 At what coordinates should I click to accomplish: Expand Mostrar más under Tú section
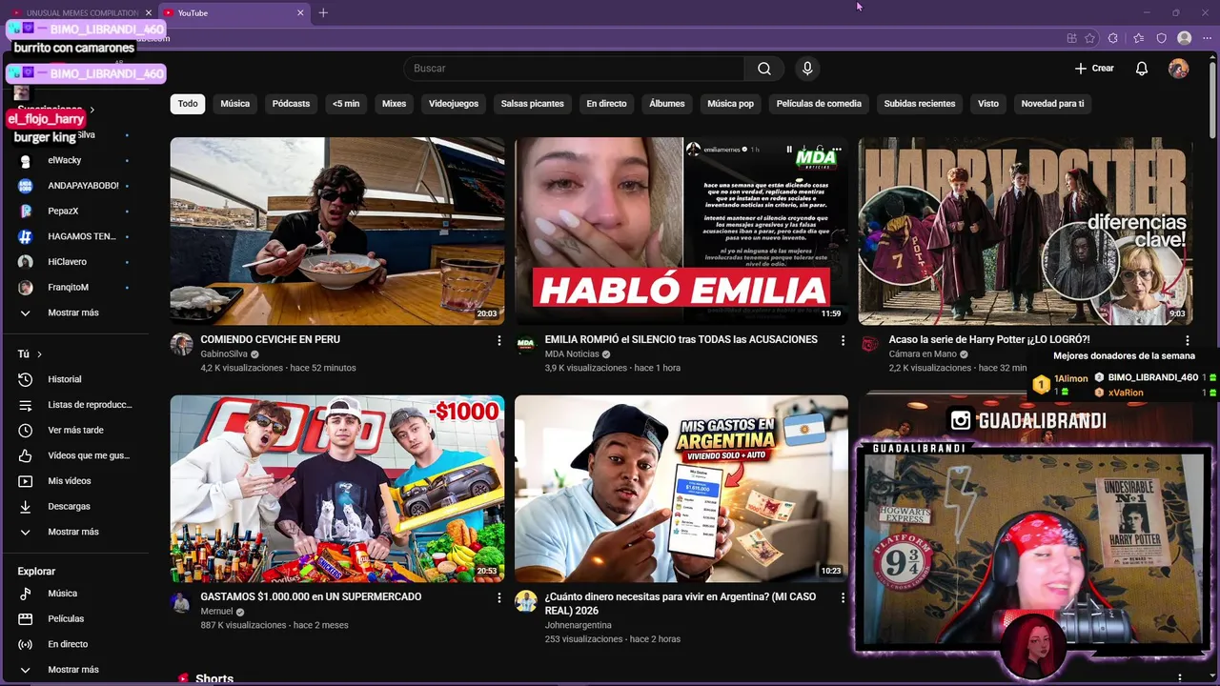74,532
